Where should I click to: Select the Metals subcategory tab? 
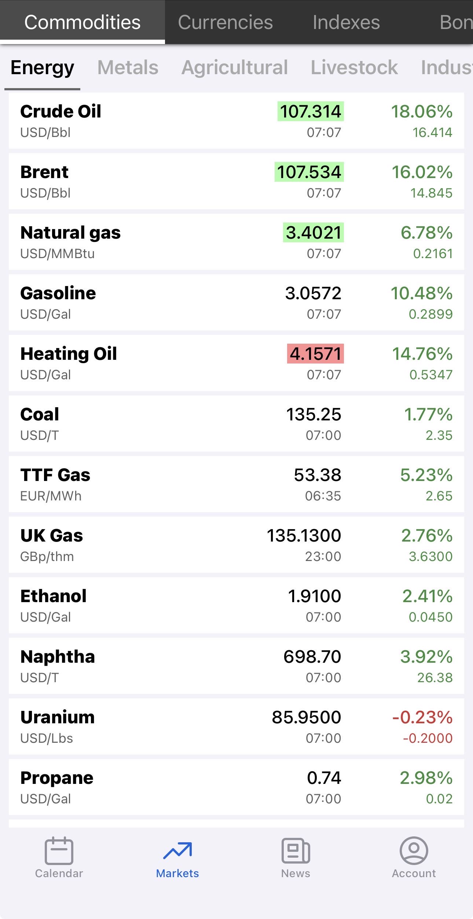pos(128,68)
